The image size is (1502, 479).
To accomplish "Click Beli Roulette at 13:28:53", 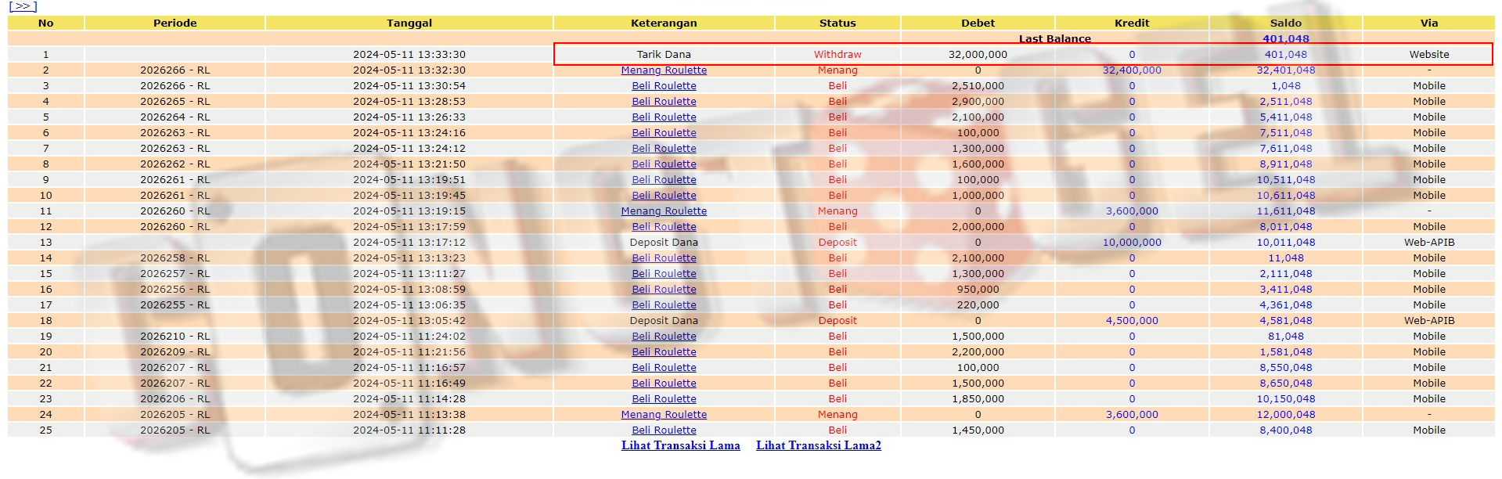I will (664, 102).
